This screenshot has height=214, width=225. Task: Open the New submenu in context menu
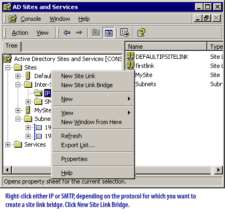click(x=93, y=99)
